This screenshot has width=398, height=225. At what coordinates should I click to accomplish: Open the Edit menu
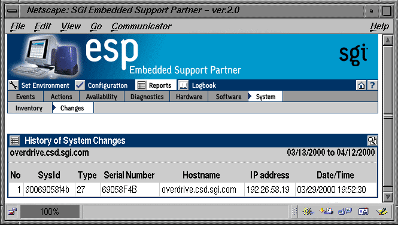pos(42,26)
